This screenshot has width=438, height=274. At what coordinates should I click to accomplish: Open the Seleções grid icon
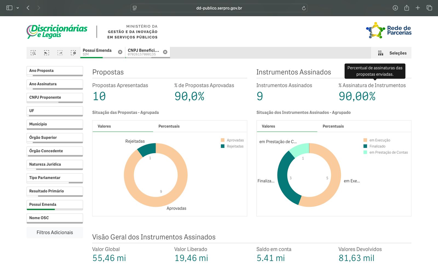pyautogui.click(x=381, y=53)
